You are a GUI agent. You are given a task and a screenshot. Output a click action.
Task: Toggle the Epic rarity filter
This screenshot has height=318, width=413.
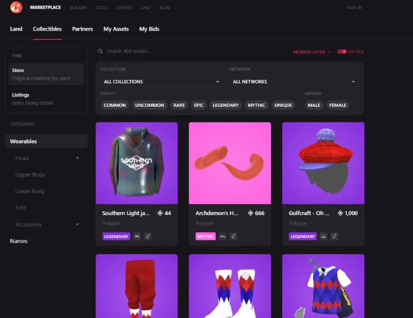click(199, 105)
